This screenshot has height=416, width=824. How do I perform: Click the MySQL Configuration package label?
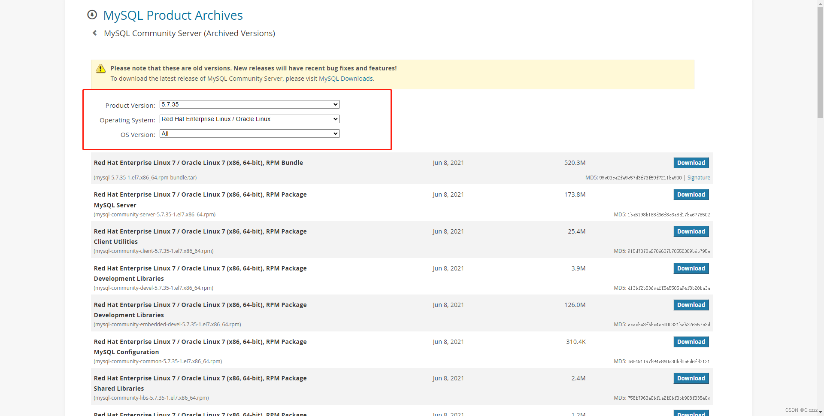pyautogui.click(x=126, y=352)
